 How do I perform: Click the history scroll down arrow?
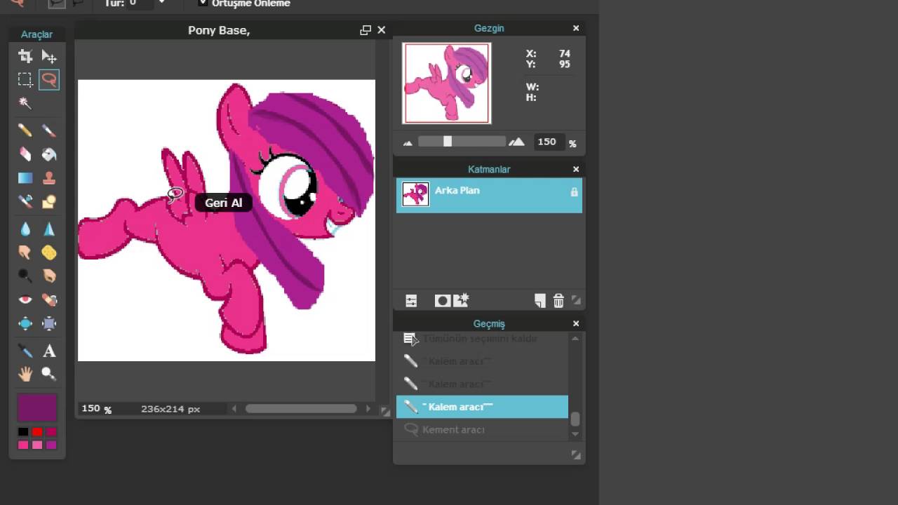coord(575,434)
